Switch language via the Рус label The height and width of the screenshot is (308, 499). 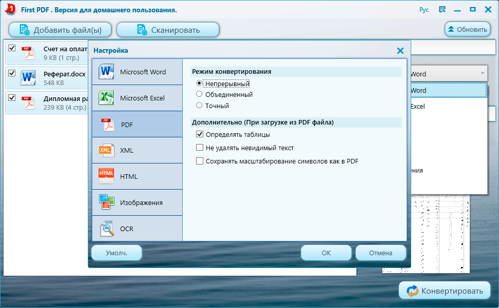424,10
